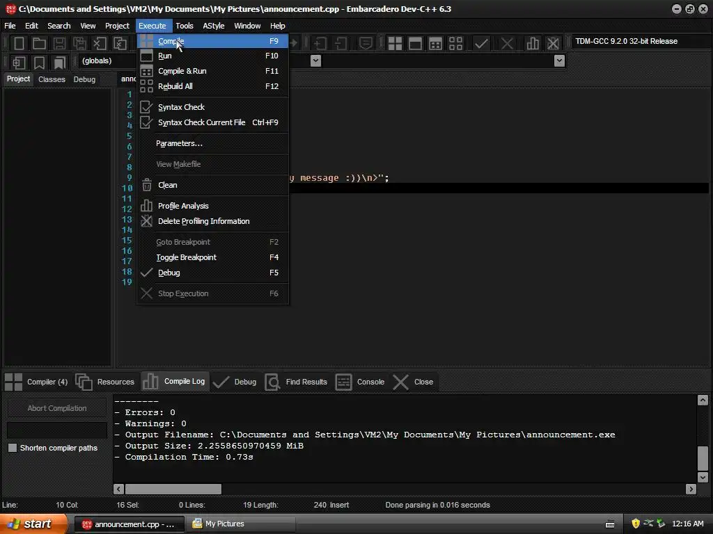Choose Run from the Execute menu
Image resolution: width=713 pixels, height=534 pixels.
[x=212, y=56]
